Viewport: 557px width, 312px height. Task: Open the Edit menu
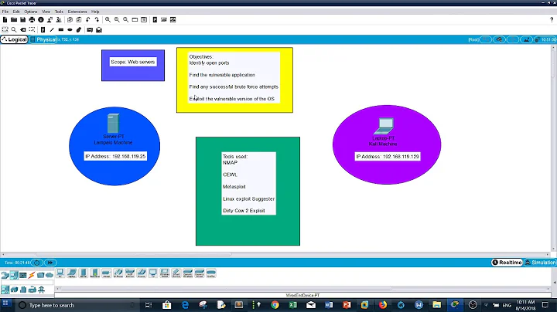[16, 12]
